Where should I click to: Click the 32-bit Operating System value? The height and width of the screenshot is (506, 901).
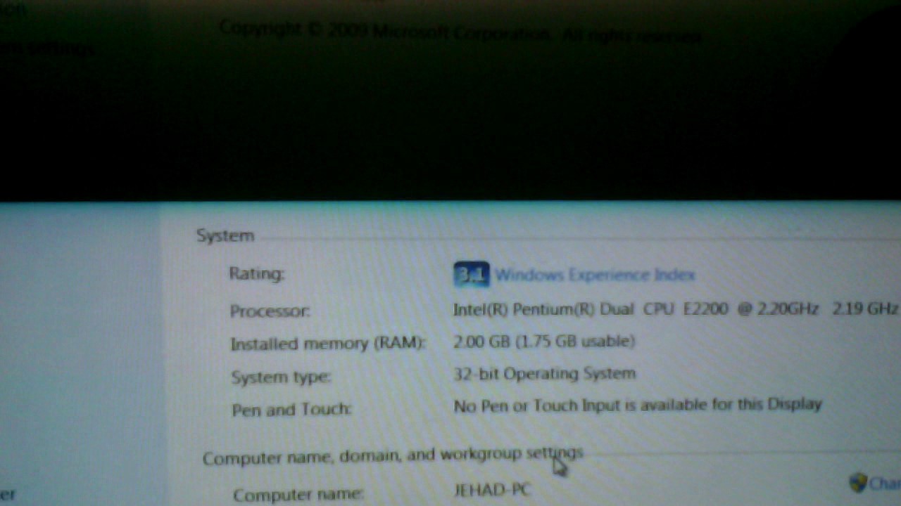(x=544, y=373)
